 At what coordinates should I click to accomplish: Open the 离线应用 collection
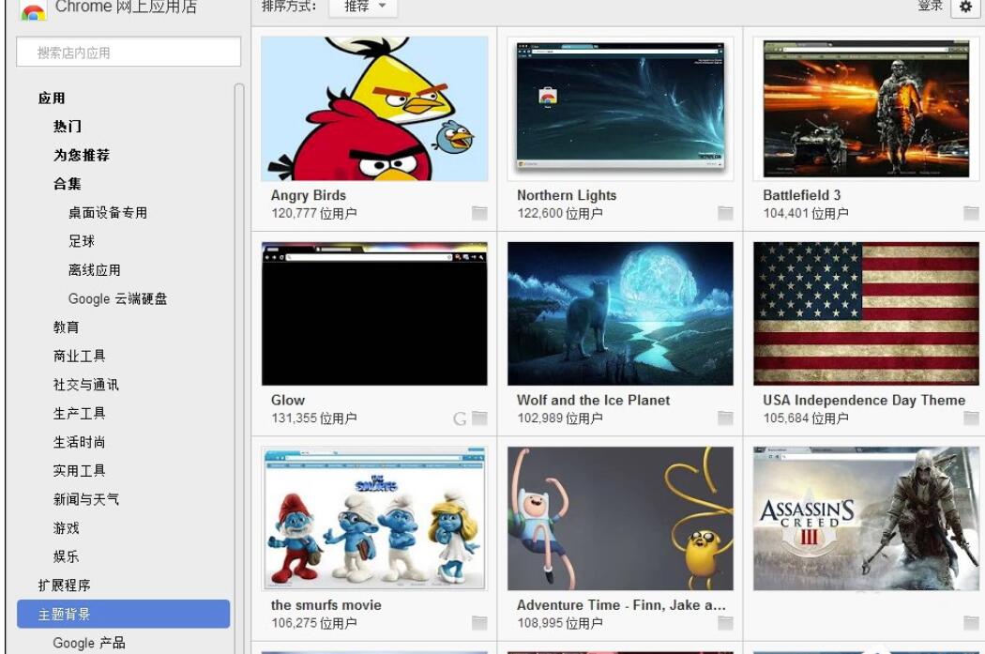coord(94,270)
